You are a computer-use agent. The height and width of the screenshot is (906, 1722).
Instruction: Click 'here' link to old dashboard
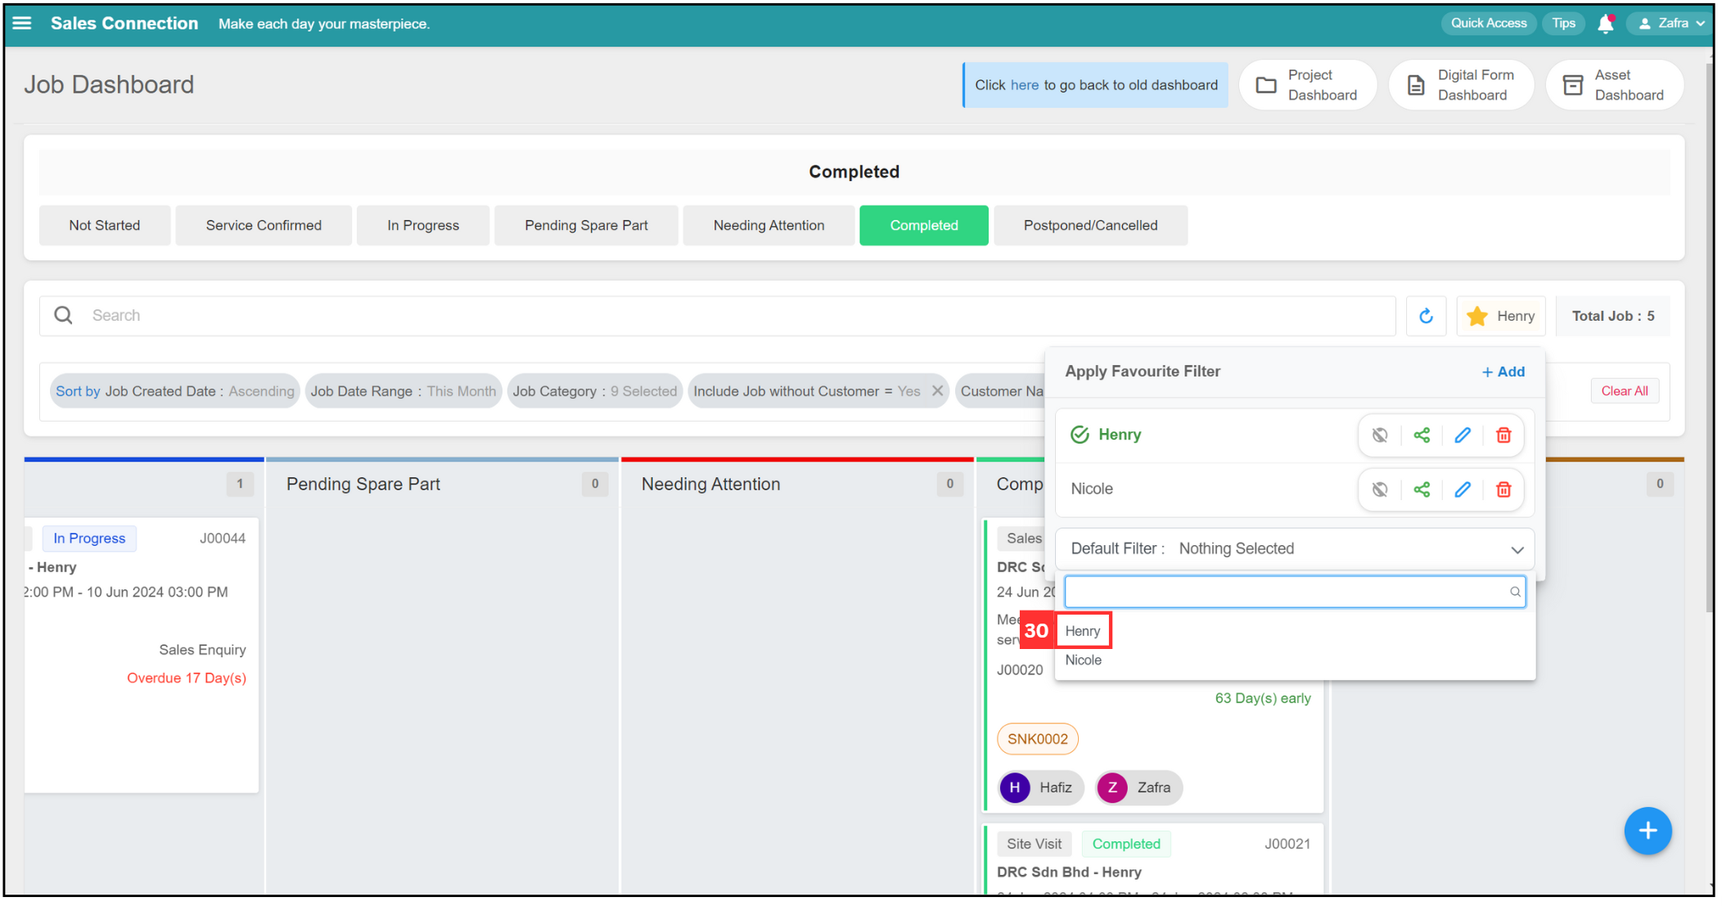1024,85
